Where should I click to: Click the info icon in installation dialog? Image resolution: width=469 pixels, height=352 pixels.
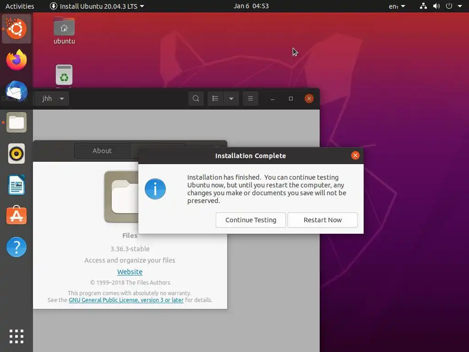coord(155,189)
